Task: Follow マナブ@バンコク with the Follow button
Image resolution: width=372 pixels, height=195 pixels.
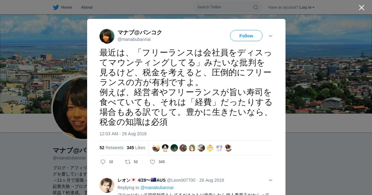Action: 246,36
